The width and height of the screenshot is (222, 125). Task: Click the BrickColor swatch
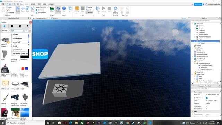(x=207, y=95)
